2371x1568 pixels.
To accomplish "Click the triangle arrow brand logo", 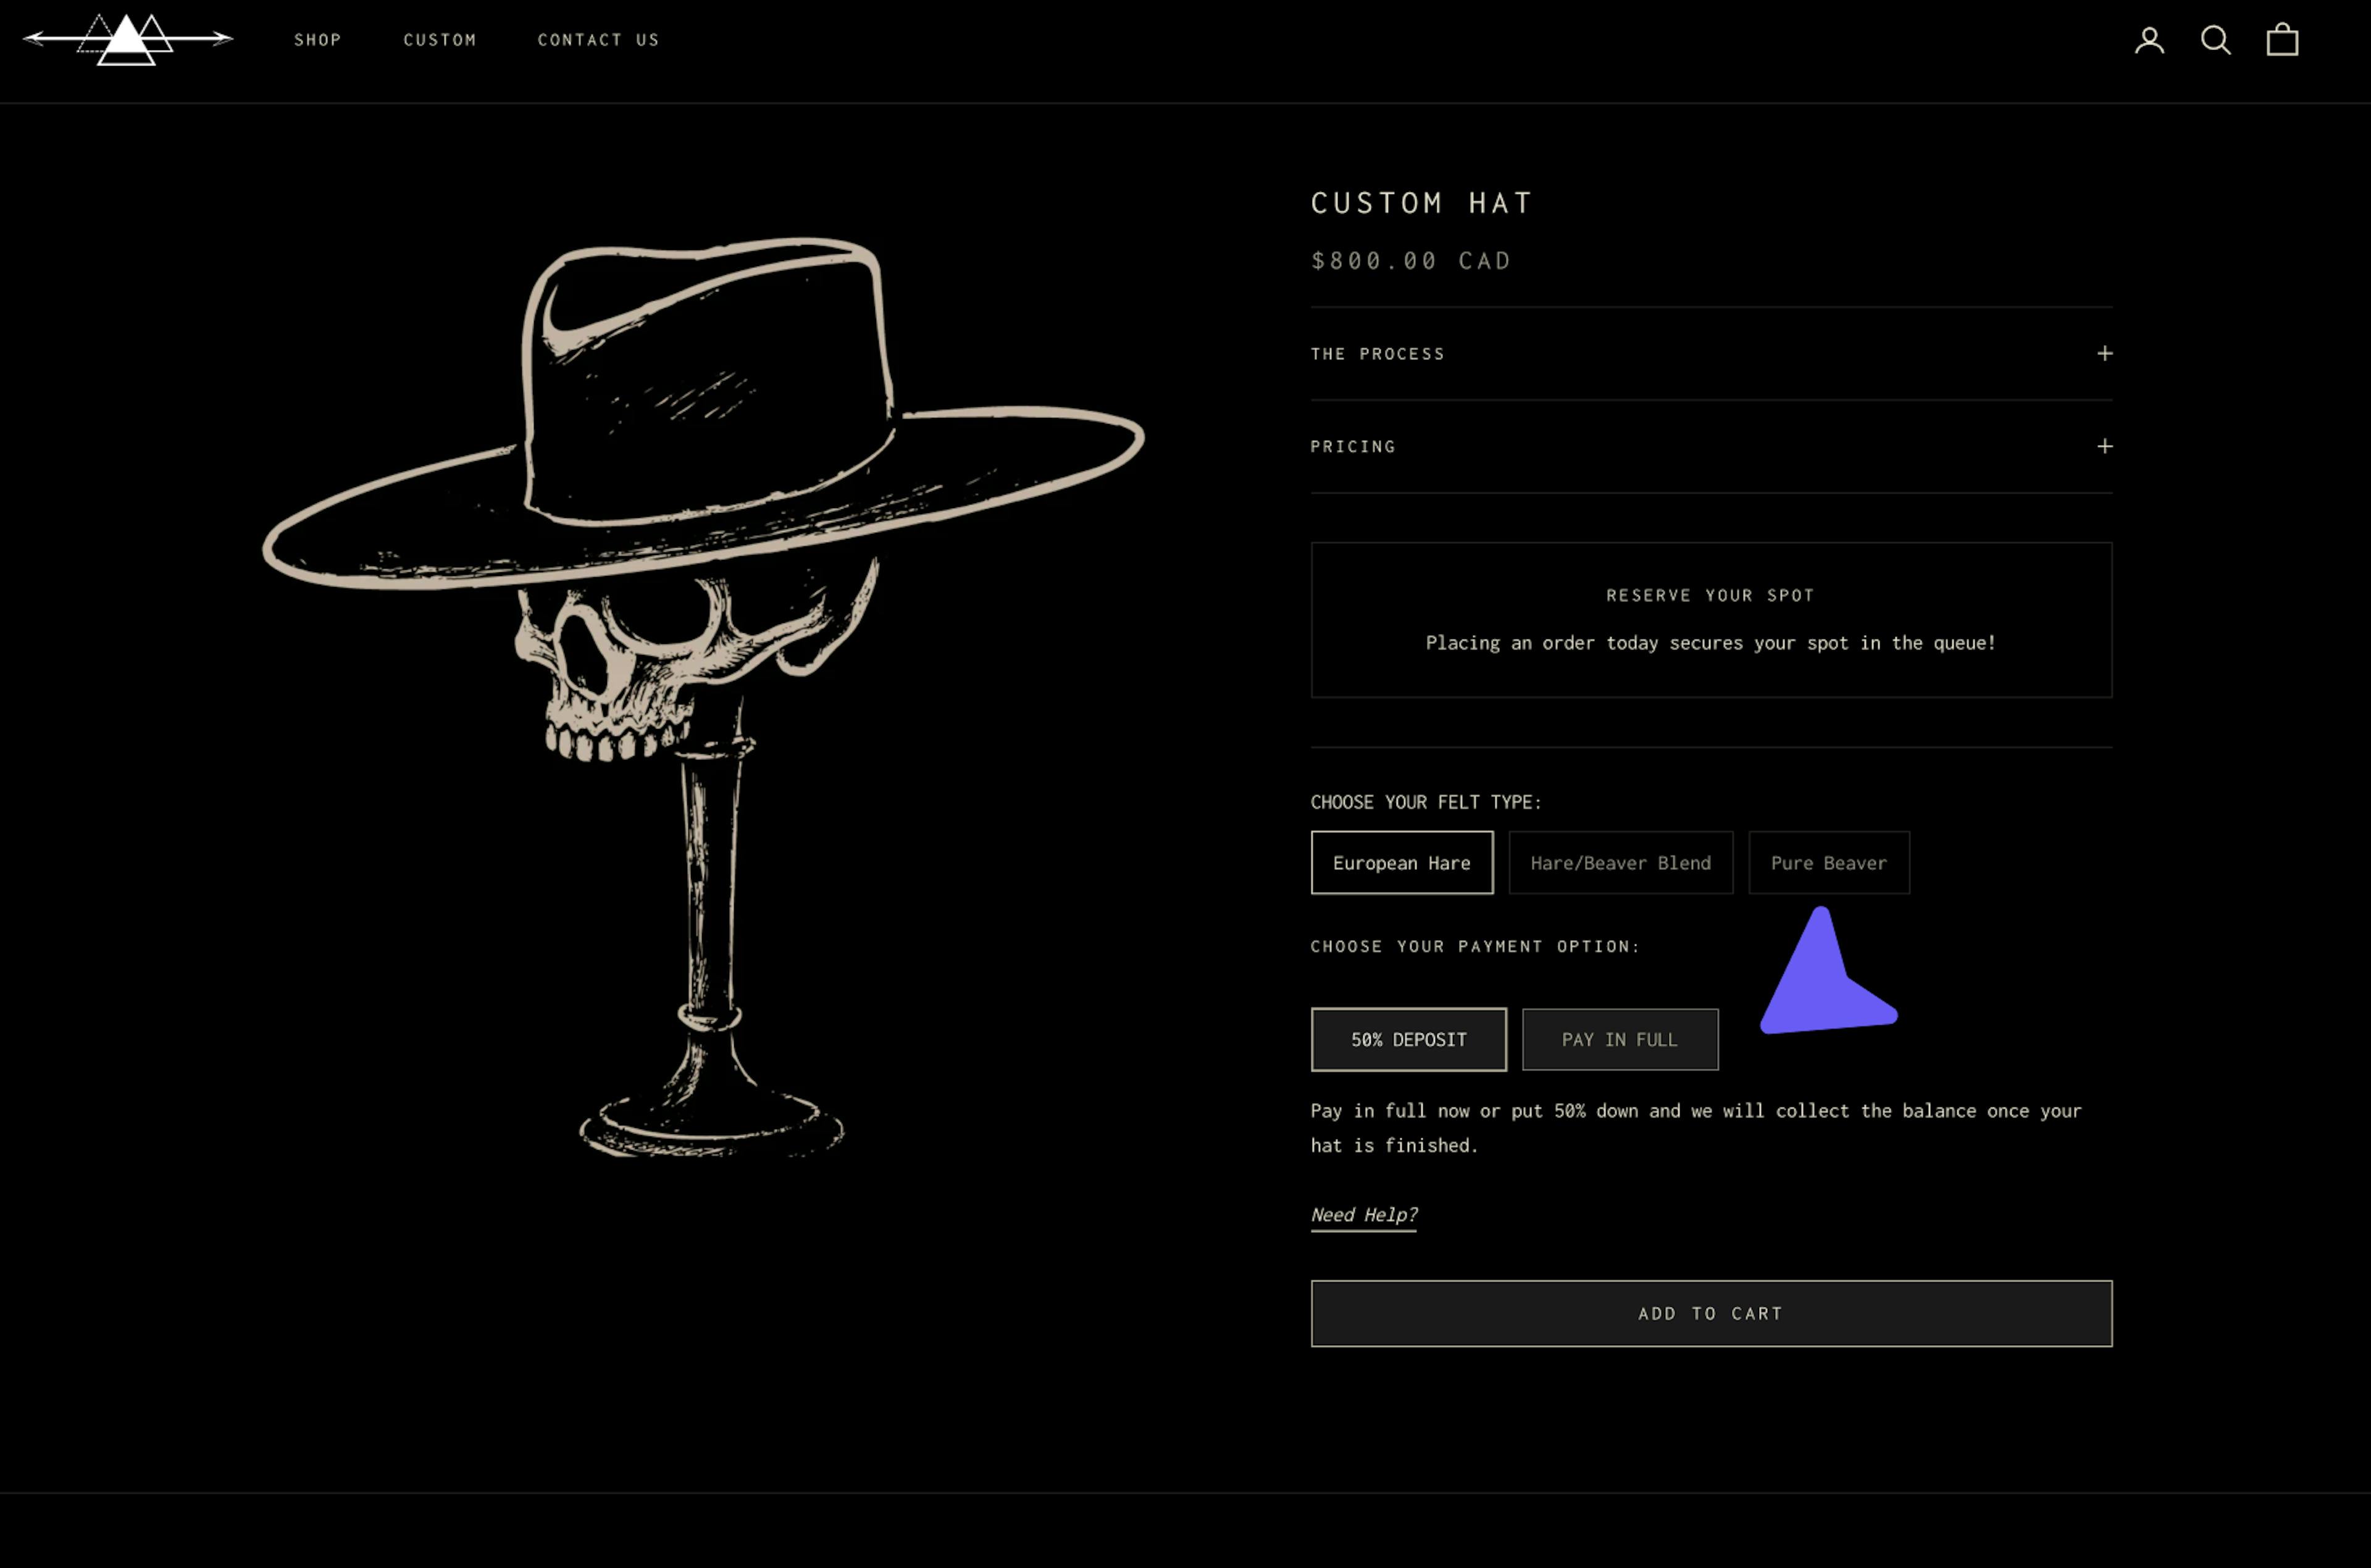I will click(x=127, y=38).
